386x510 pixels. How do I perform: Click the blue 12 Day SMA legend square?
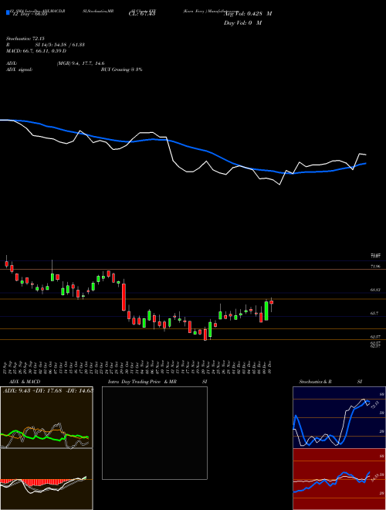click(x=8, y=12)
